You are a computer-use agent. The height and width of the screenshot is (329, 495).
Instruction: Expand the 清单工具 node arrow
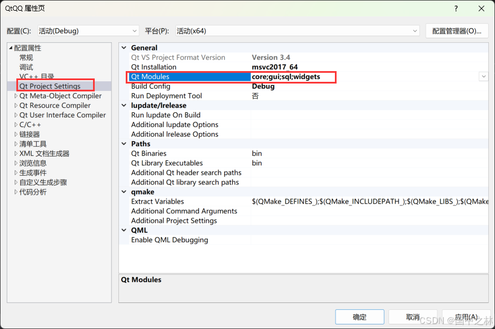(16, 144)
